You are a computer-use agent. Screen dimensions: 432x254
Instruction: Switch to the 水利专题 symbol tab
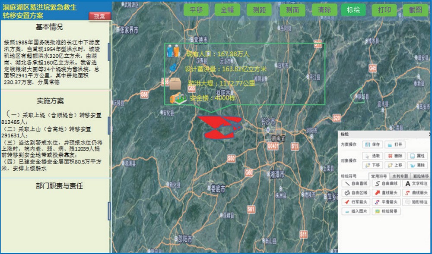point(399,176)
